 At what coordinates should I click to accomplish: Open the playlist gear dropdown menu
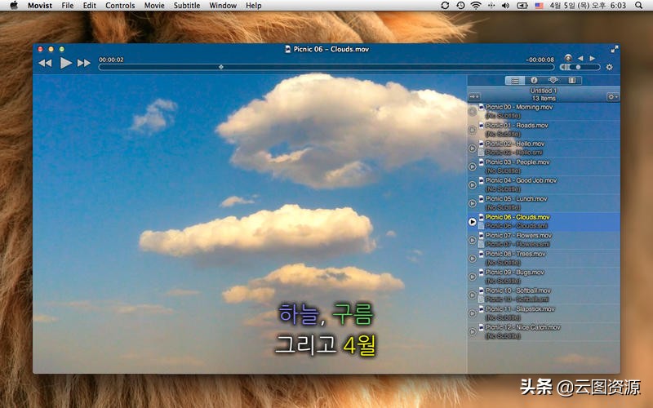coord(612,96)
